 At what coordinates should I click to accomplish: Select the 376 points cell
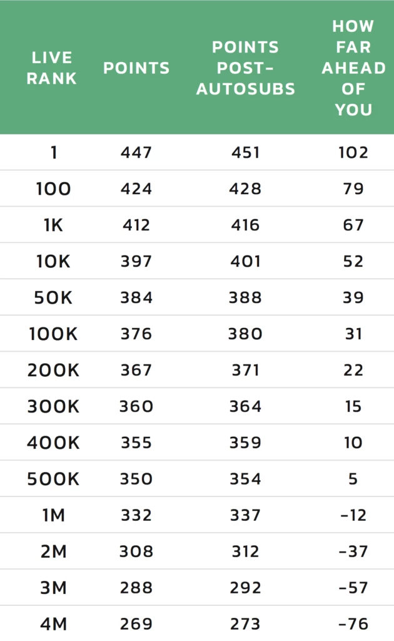136,334
